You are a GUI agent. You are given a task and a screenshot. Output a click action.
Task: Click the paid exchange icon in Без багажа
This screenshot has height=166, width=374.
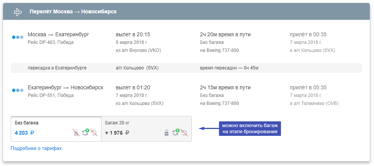tap(85, 132)
